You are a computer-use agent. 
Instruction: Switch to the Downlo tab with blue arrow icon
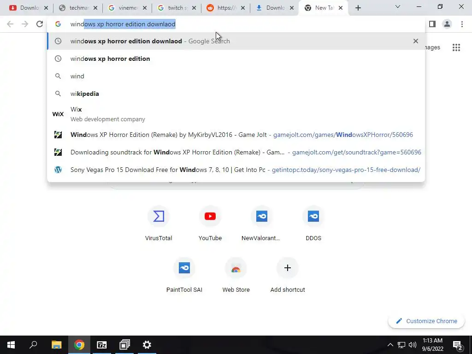point(275,8)
